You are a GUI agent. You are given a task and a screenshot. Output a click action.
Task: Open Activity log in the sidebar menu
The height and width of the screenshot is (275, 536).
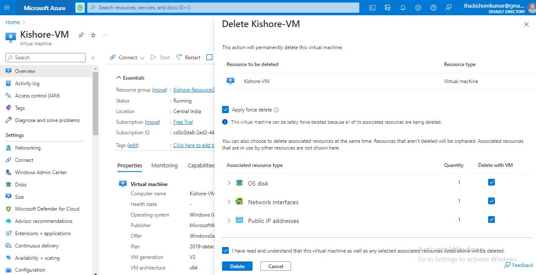pos(27,83)
